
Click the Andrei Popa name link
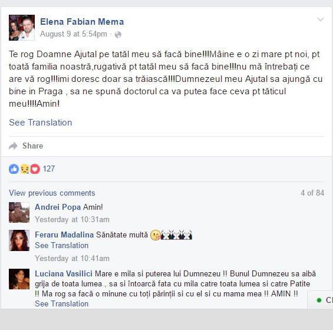(58, 207)
